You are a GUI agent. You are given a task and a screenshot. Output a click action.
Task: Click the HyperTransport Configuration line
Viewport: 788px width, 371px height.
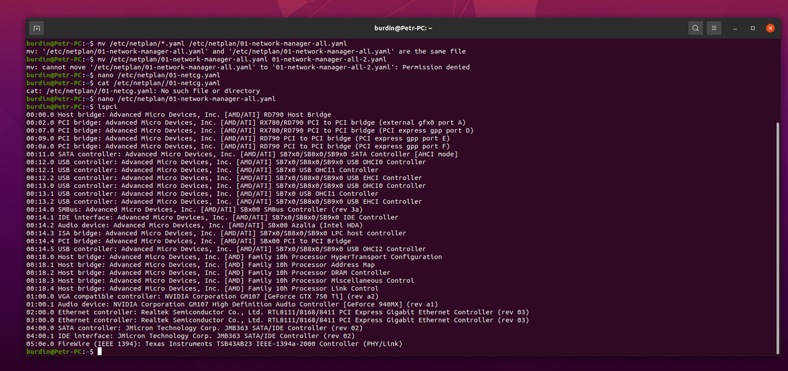[234, 257]
